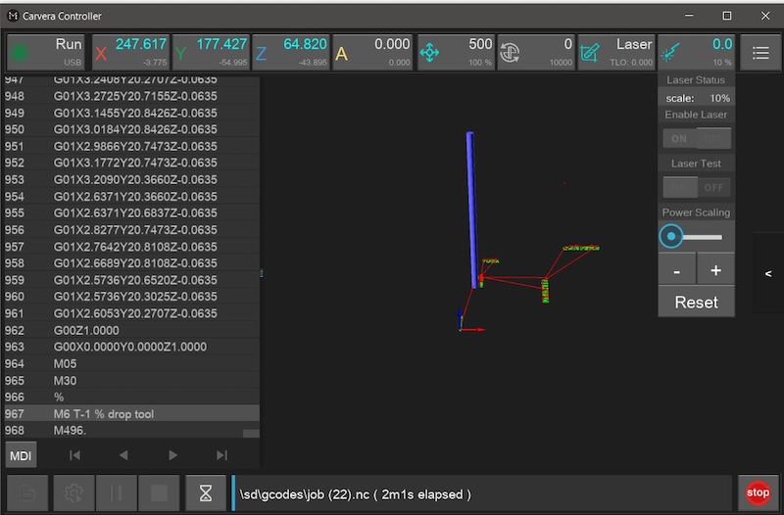Click the Reset power scaling button
Screen dimensions: 784x515
(697, 302)
